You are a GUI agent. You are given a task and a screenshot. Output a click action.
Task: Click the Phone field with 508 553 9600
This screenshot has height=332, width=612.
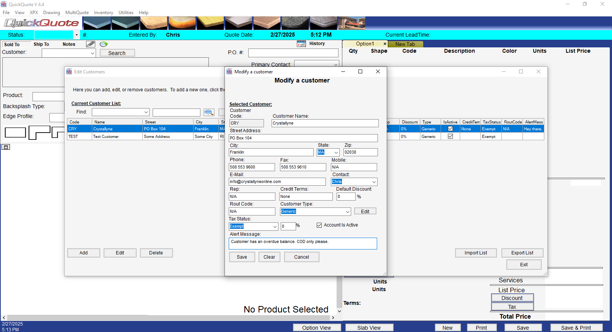[x=252, y=167]
